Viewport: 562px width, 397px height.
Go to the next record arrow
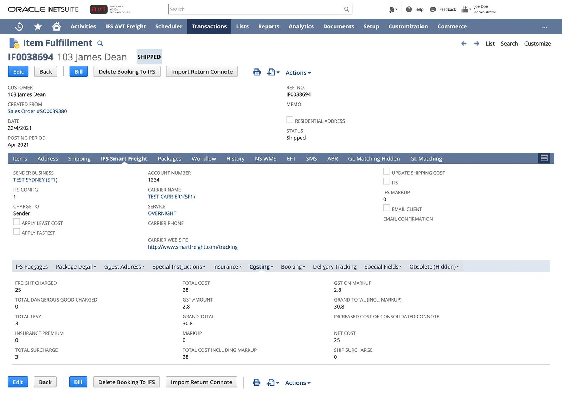(477, 44)
